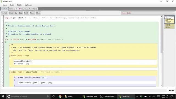Open the Action Center notifications icon
176x99 pixels.
coord(172,97)
